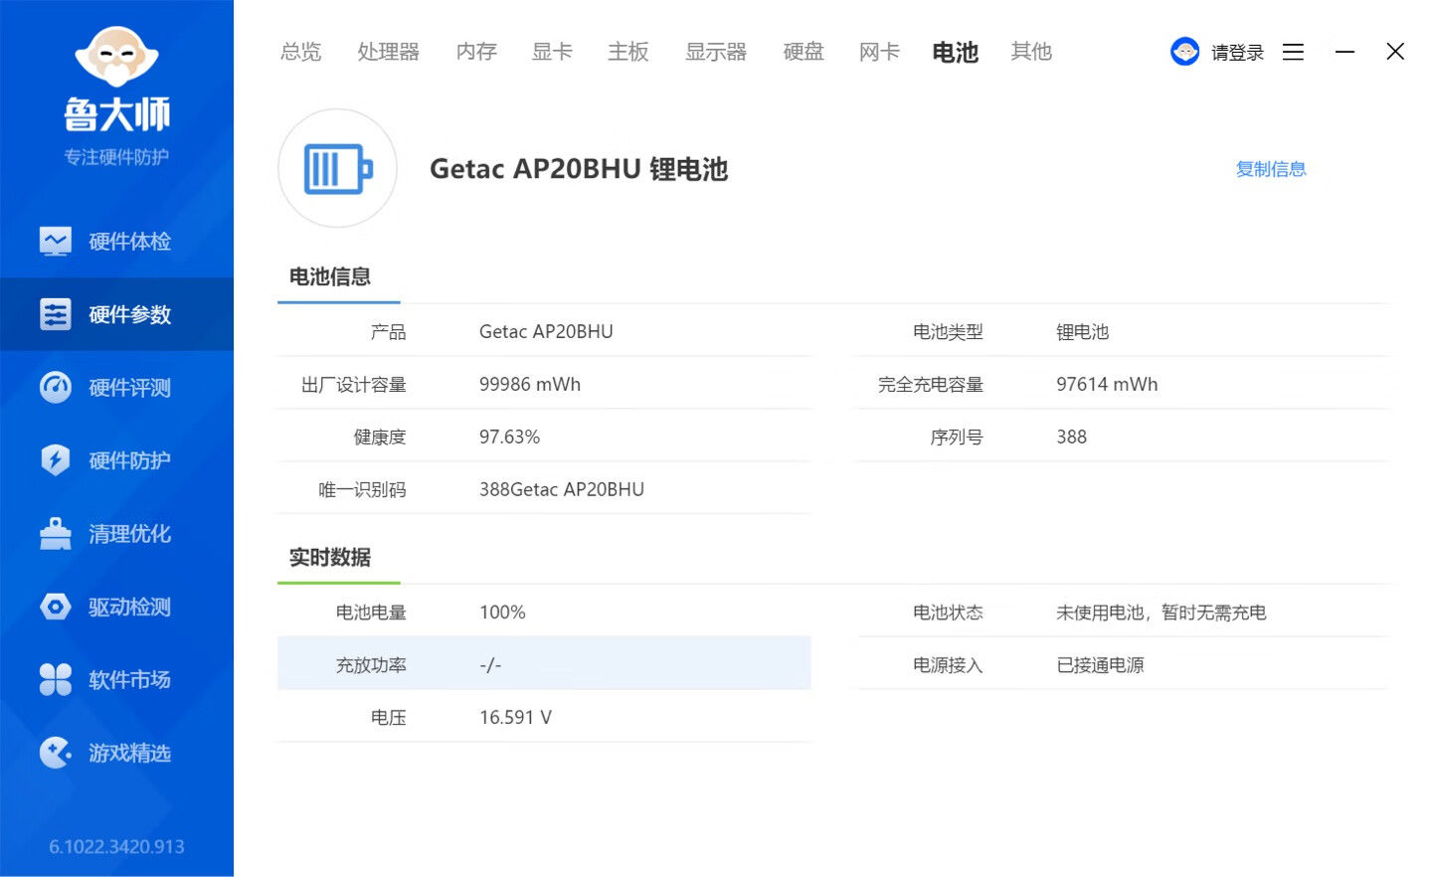
Task: Open 清理优化 via the broom icon
Action: click(55, 534)
